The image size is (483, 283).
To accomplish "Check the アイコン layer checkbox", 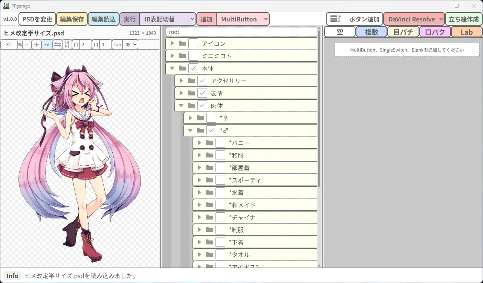I will [x=193, y=43].
